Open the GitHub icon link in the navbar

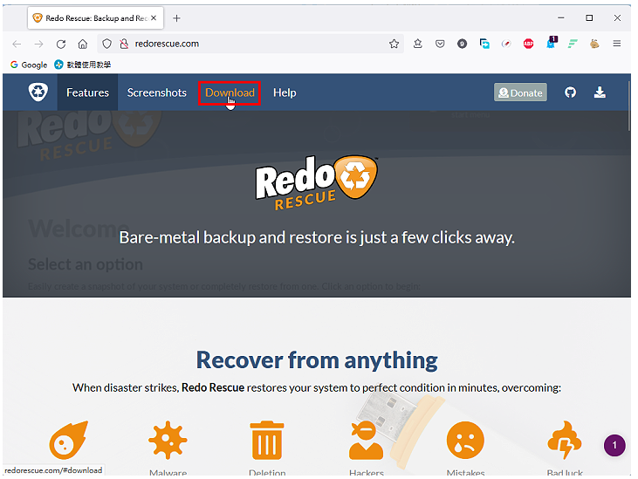(x=571, y=92)
